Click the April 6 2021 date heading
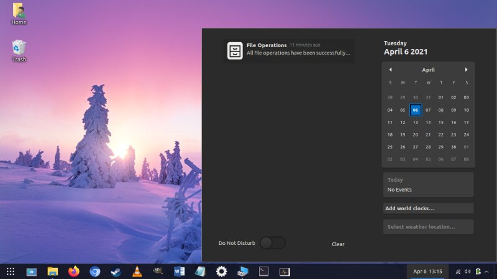Viewport: 497px width, 279px height. tap(406, 51)
